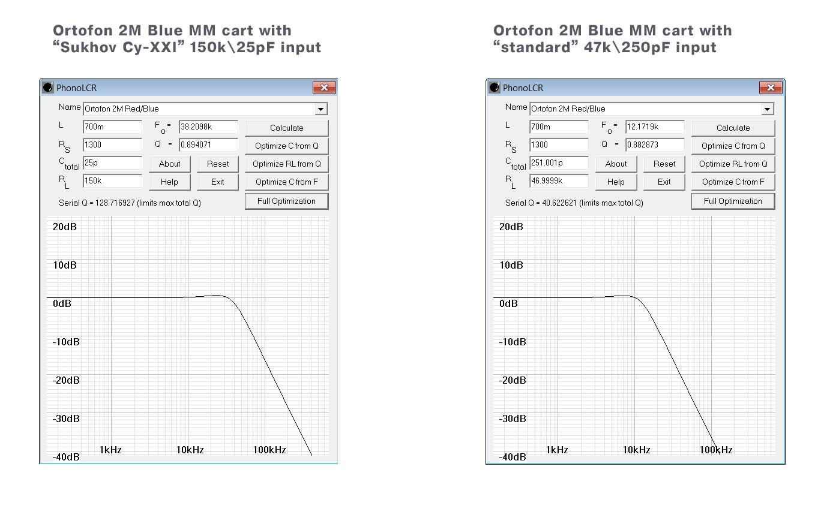Run Full Optimization in right window

pos(733,201)
